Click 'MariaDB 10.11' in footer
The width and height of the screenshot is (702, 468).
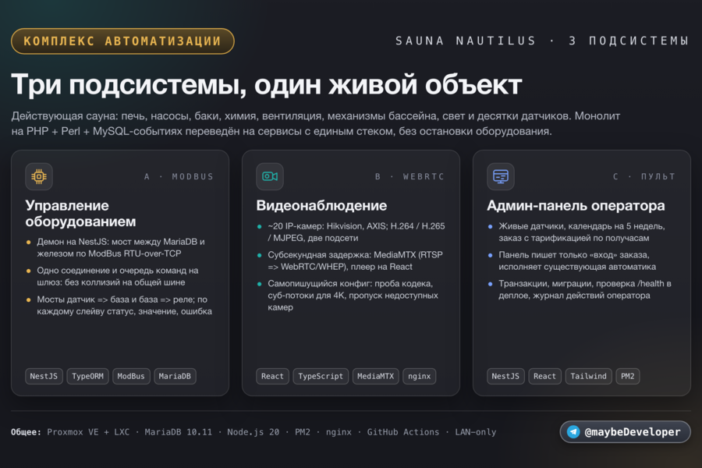(x=178, y=432)
